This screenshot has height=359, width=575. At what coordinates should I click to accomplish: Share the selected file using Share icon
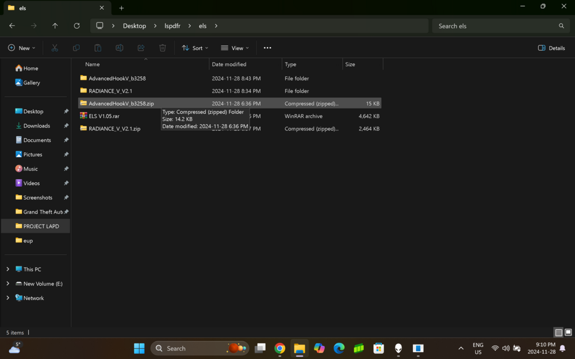[141, 48]
